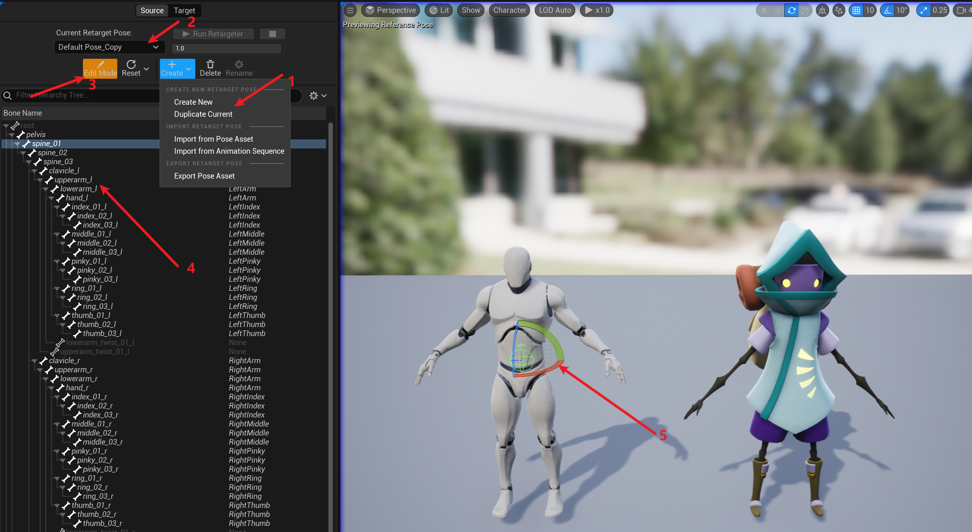Click the Run Retargeter button
Image resolution: width=972 pixels, height=532 pixels.
(x=213, y=34)
